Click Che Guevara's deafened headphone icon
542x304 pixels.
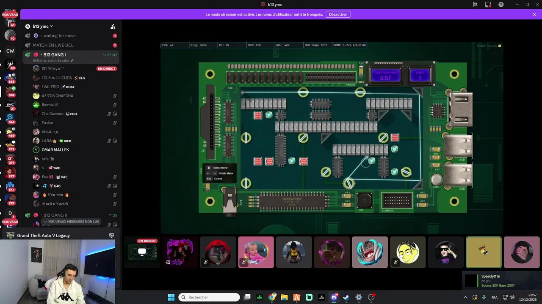coord(115,114)
